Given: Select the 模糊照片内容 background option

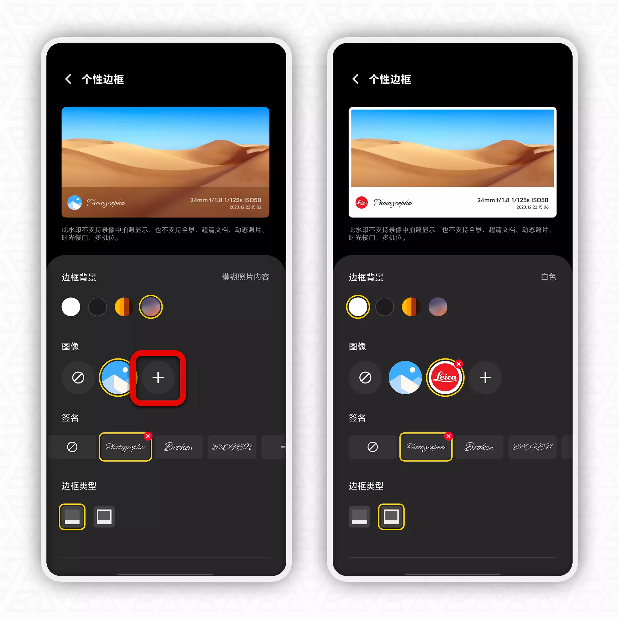Looking at the screenshot, I should click(x=152, y=306).
